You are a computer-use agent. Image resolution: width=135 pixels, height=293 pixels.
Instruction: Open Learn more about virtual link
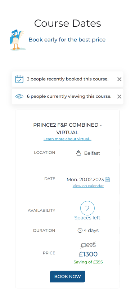tap(68, 139)
